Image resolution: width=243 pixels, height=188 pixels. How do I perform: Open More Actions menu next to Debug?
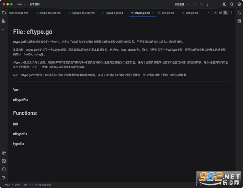[x=208, y=4]
